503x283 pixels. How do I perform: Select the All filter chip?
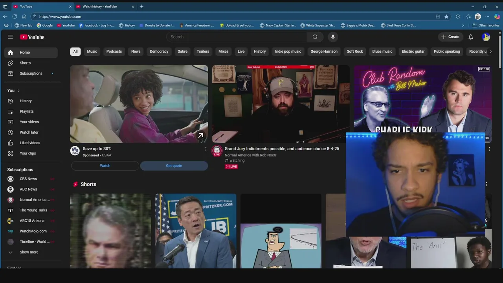point(75,51)
